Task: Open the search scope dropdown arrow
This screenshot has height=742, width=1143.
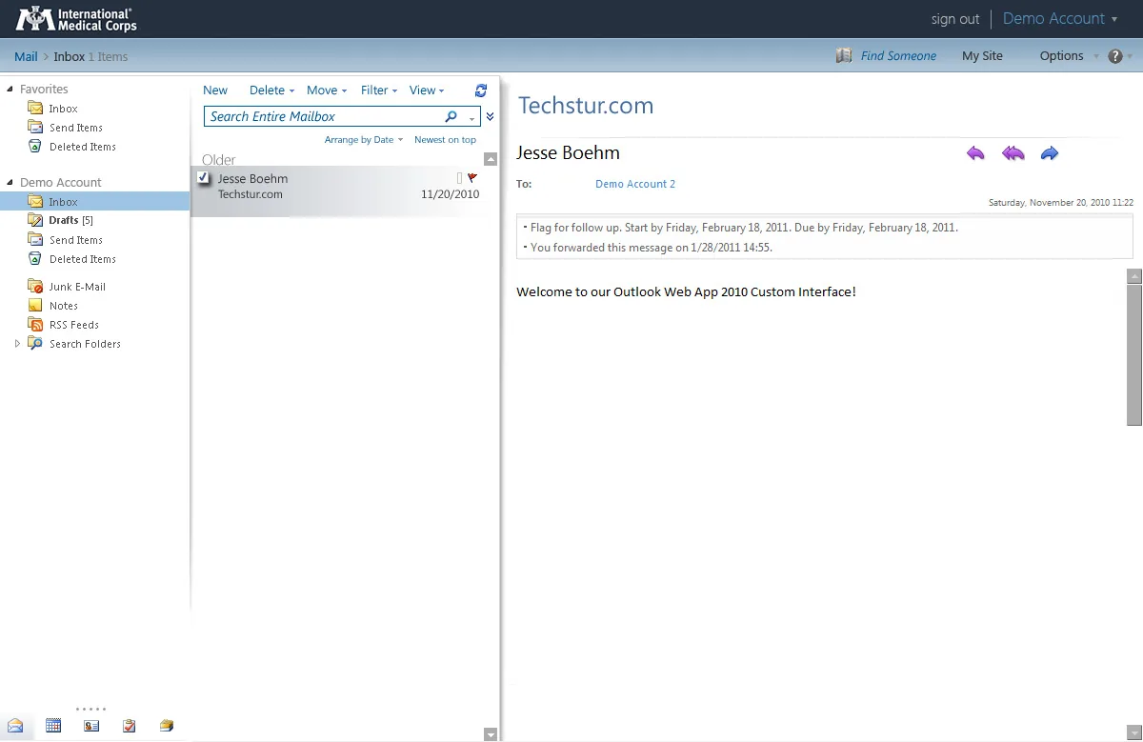Action: (471, 117)
